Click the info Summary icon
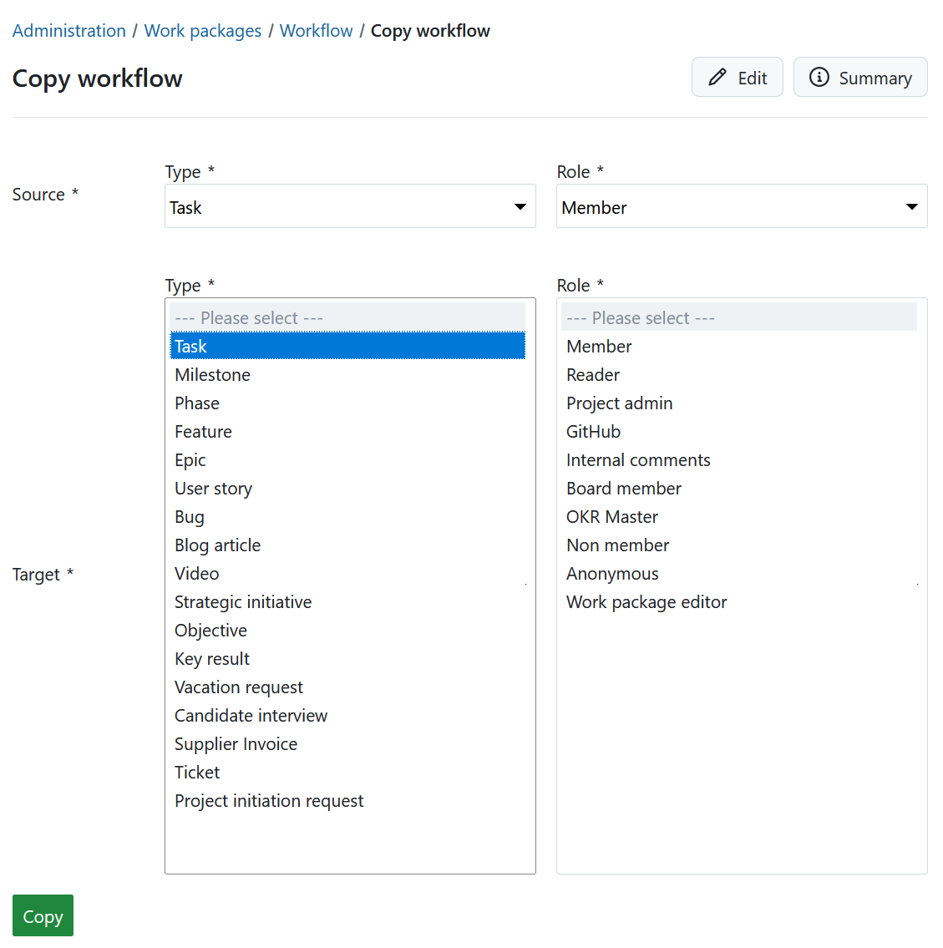943x948 pixels. coord(819,77)
